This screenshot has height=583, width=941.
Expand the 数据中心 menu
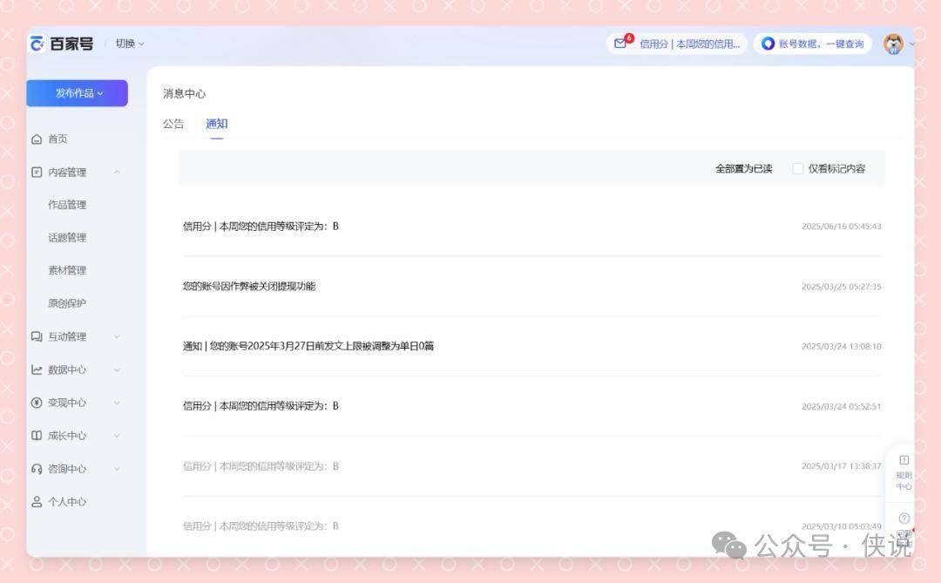(x=117, y=370)
